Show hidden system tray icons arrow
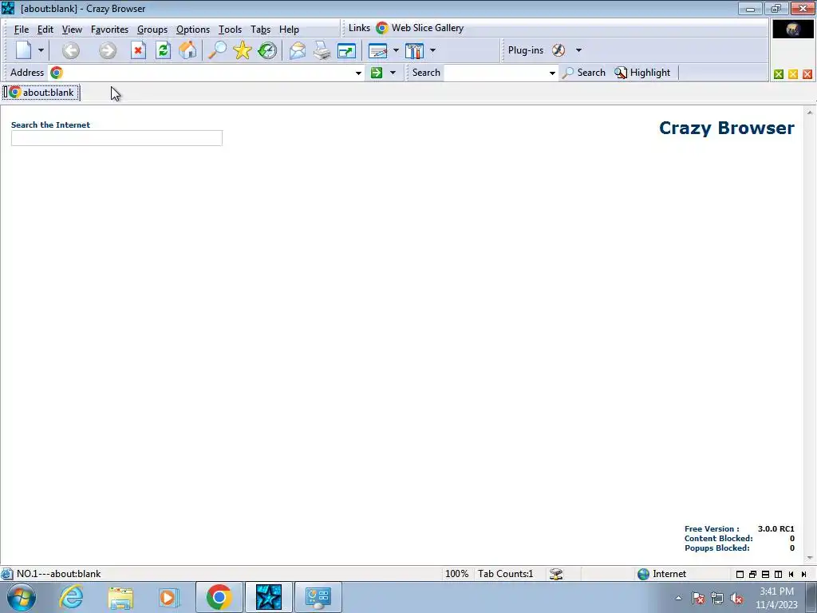Image resolution: width=817 pixels, height=613 pixels. point(678,599)
